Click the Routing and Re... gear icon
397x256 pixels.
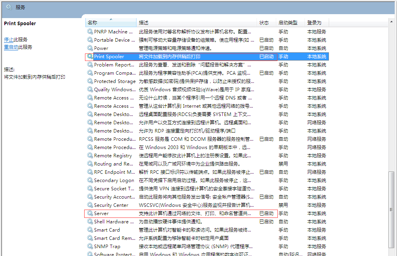coord(90,164)
